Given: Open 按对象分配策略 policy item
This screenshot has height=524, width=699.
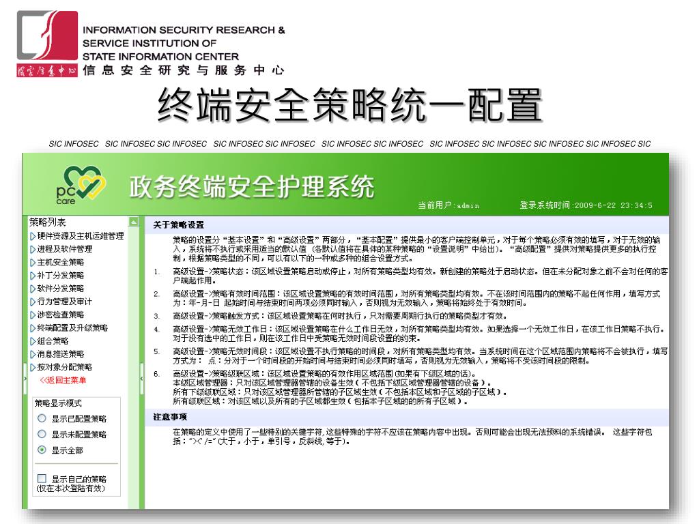Looking at the screenshot, I should (x=65, y=367).
